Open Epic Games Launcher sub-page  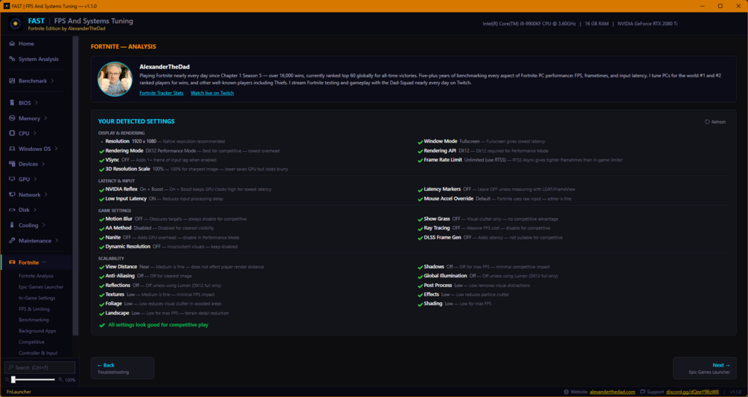coord(41,287)
